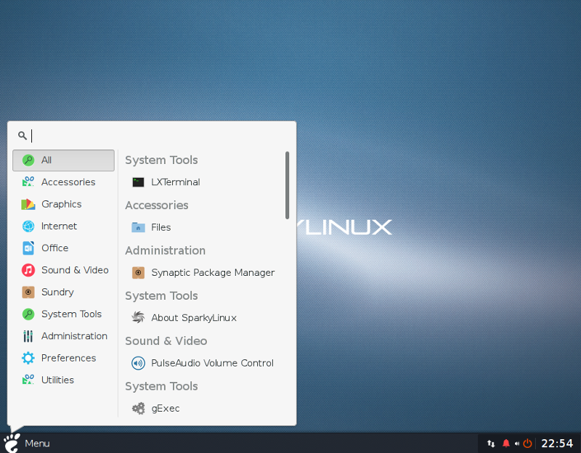Click the About SparkyLinux swirl icon

(x=138, y=317)
